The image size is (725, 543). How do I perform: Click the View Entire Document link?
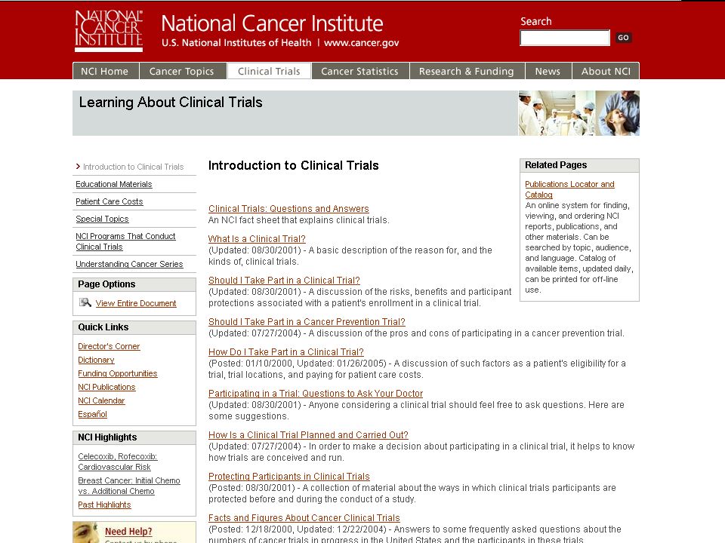(136, 303)
